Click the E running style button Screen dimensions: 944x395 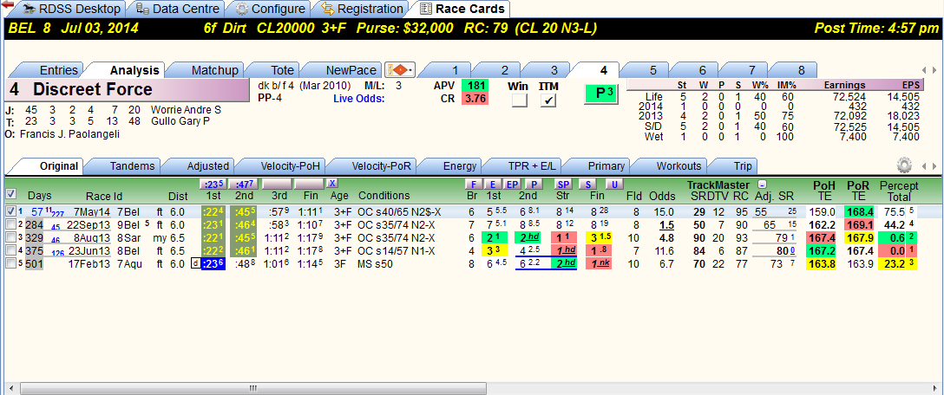pos(493,184)
